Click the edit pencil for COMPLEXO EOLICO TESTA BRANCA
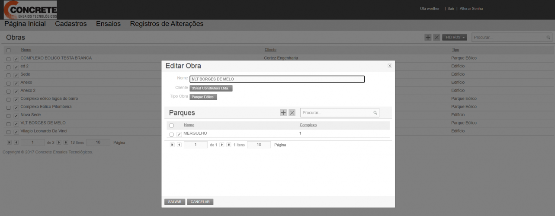Image resolution: width=555 pixels, height=216 pixels. (x=16, y=59)
